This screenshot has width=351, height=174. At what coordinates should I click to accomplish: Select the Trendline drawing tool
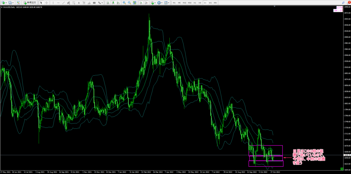coord(63,3)
